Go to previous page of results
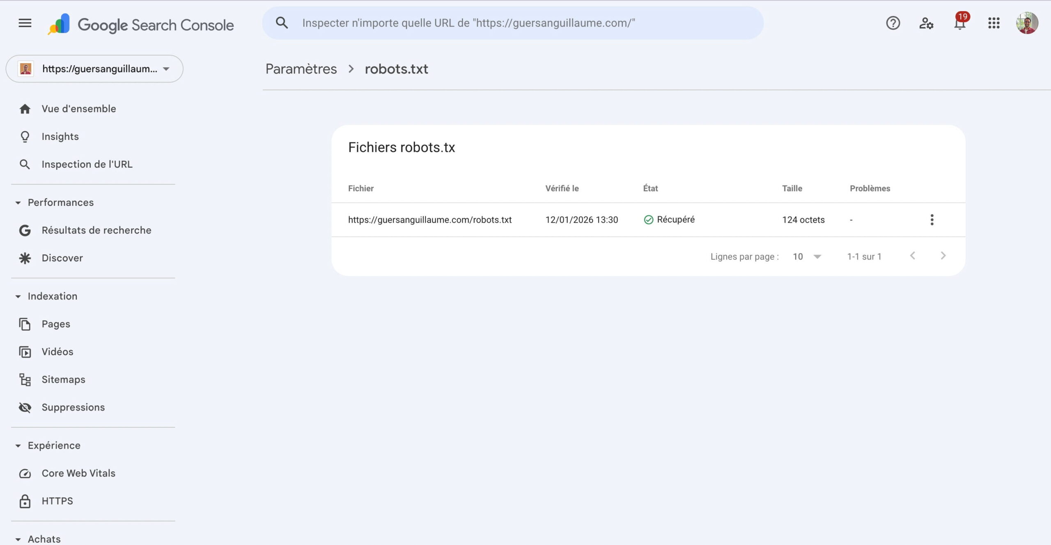This screenshot has height=545, width=1051. pos(912,256)
